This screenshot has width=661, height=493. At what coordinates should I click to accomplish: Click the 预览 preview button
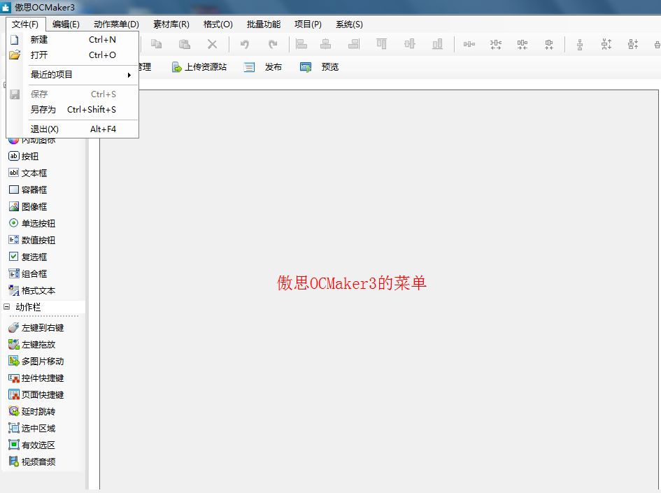point(319,67)
